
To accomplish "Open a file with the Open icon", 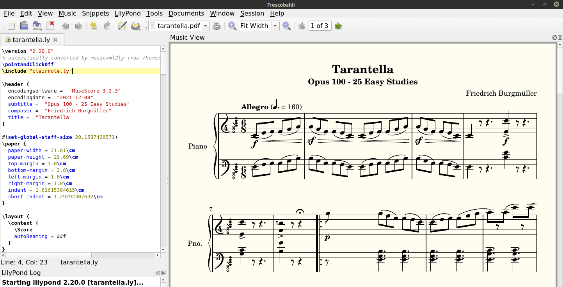I will click(24, 26).
